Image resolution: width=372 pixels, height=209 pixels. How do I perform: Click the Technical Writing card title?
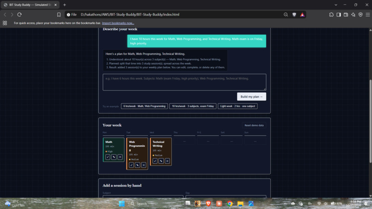point(158,144)
